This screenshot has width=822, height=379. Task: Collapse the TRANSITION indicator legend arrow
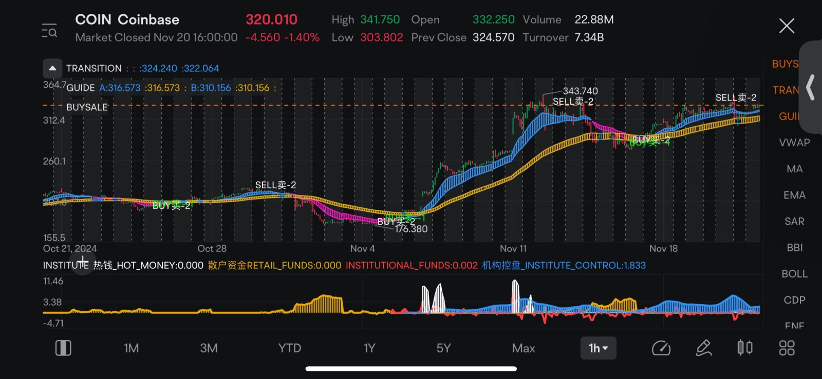tap(52, 68)
